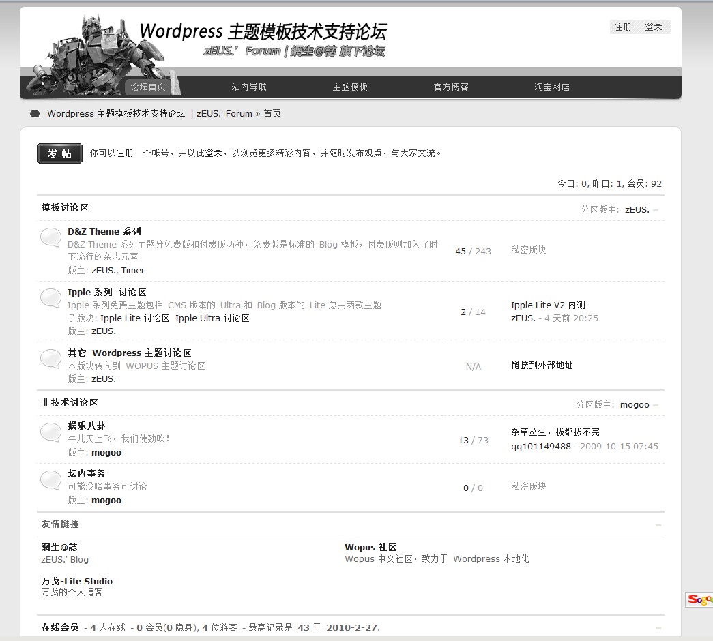Screen dimensions: 713x641
Task: Click the Sogou icon at the right edge
Action: tap(699, 599)
